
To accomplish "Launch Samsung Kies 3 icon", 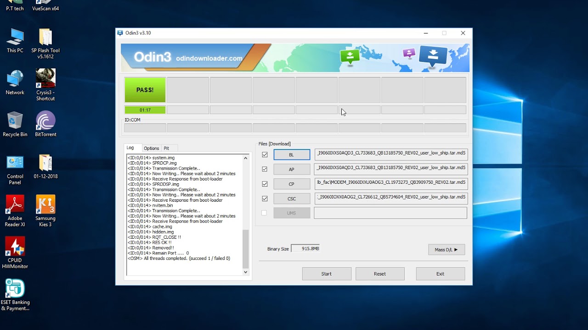I will pos(45,211).
